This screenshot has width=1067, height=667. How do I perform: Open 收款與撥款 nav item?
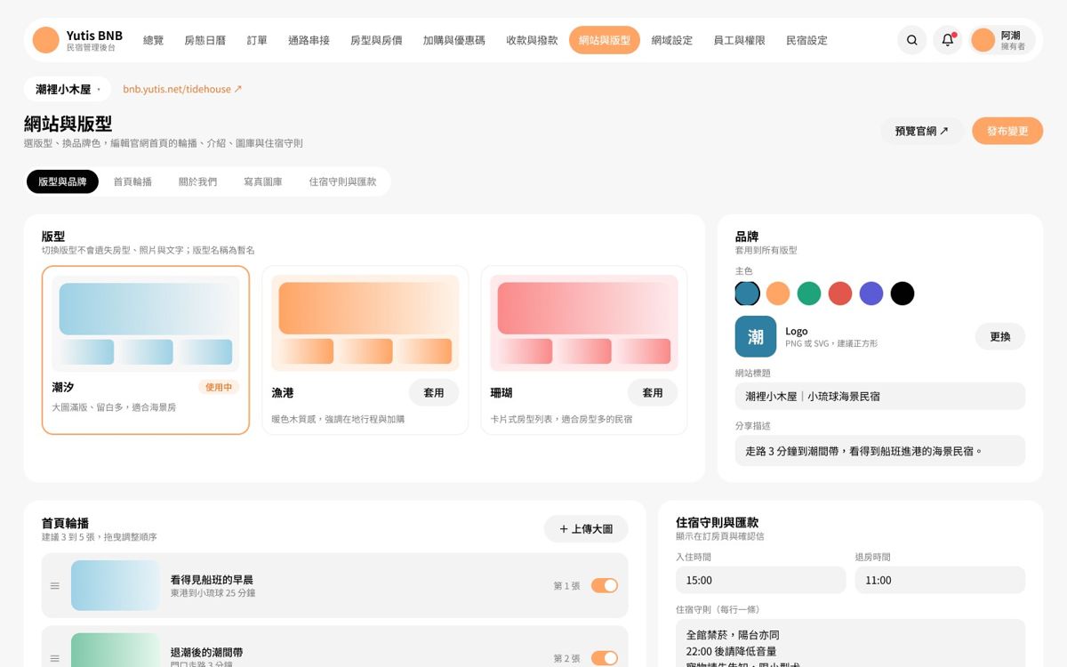[533, 40]
